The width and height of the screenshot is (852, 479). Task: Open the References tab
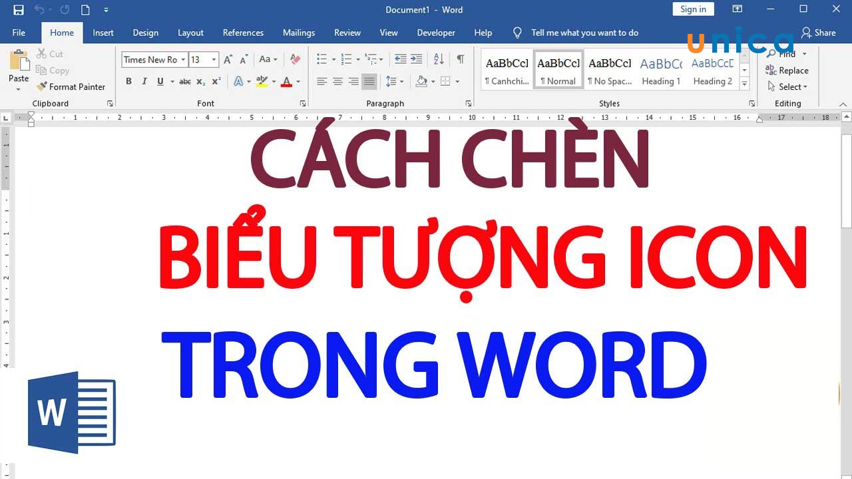243,33
